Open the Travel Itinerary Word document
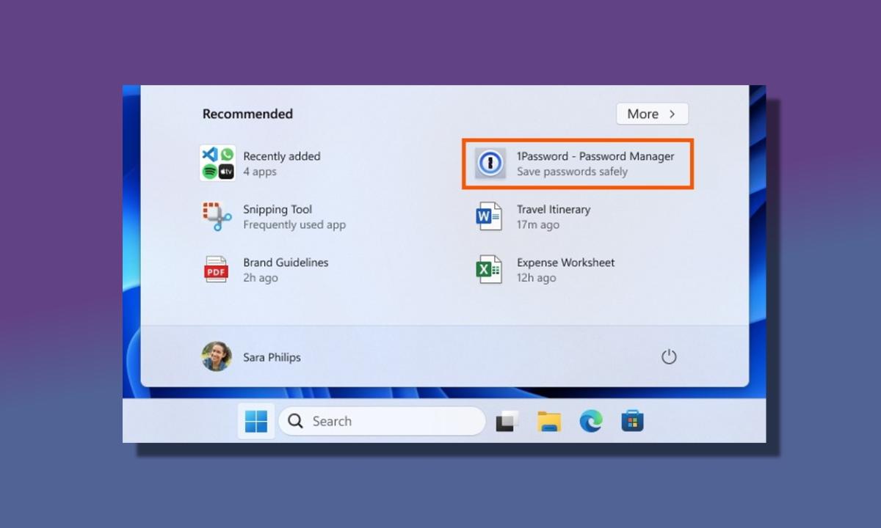This screenshot has width=881, height=528. (554, 216)
